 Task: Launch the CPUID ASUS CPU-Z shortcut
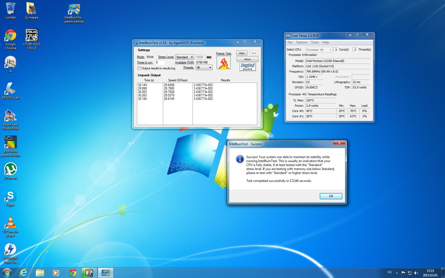point(32,39)
